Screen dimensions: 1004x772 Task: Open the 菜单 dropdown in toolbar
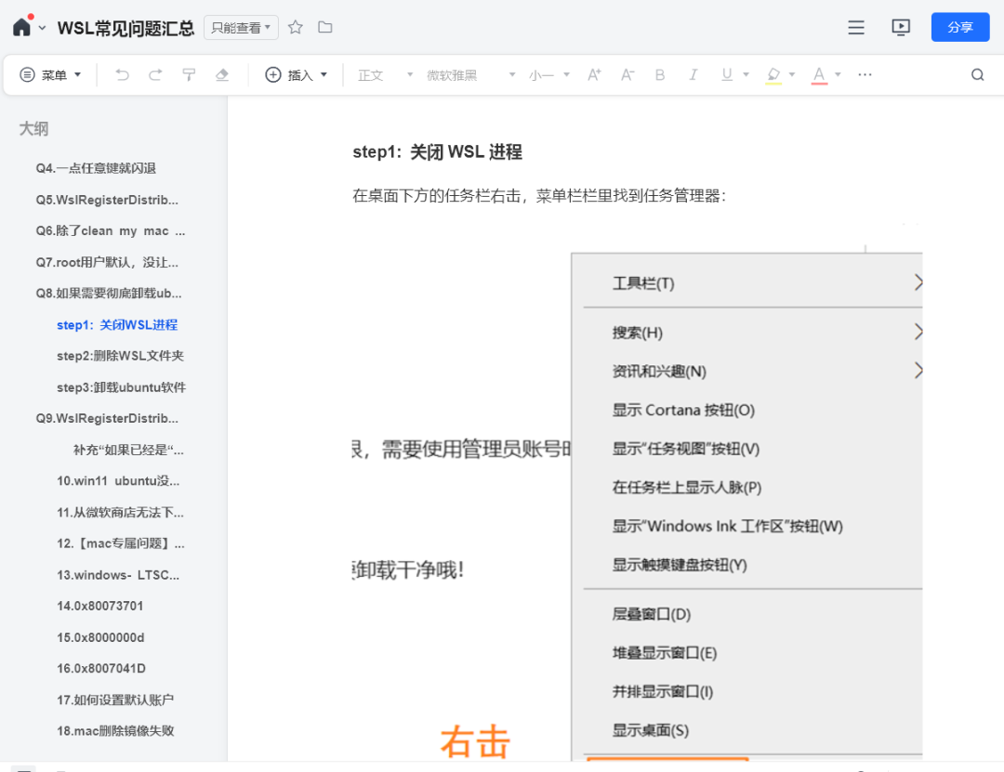(x=50, y=75)
